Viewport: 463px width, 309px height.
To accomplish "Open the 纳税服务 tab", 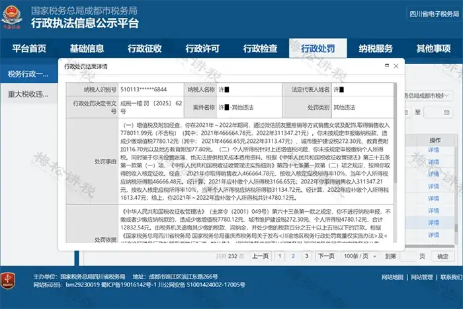I will click(x=376, y=48).
